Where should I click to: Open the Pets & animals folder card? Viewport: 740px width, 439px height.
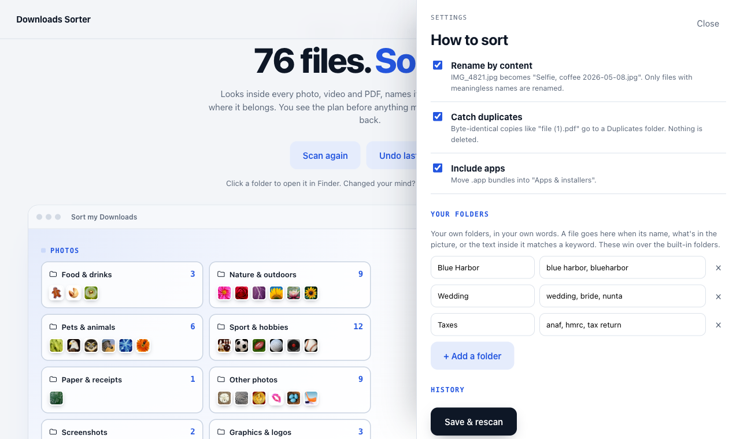(122, 337)
